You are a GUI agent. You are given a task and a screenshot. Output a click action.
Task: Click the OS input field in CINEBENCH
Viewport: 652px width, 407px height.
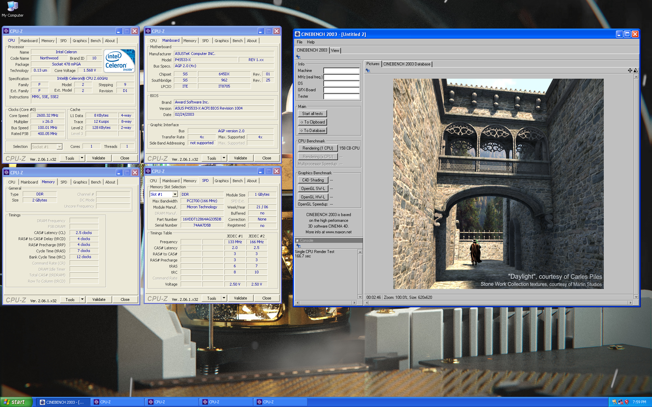[341, 83]
